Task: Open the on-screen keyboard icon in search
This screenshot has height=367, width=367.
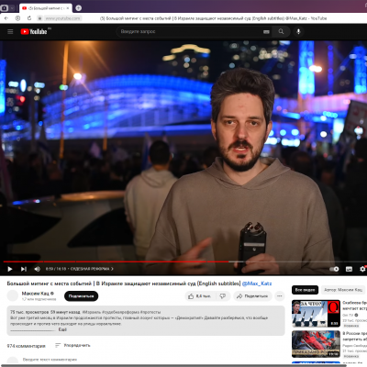Action: 266,31
